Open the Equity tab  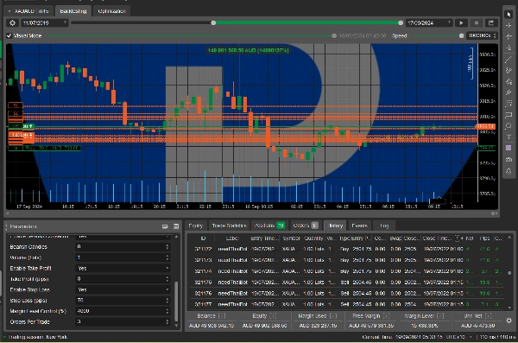coord(196,225)
